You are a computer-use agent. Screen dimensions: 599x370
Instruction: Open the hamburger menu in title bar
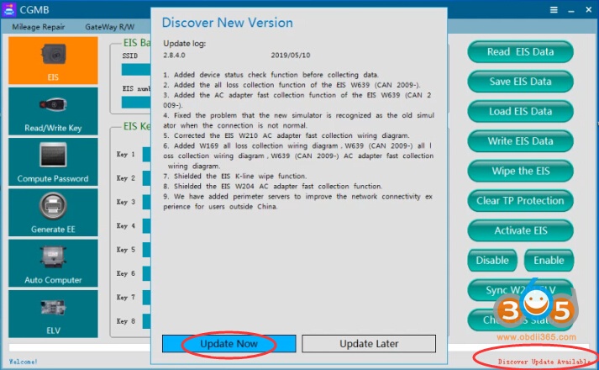click(x=554, y=10)
